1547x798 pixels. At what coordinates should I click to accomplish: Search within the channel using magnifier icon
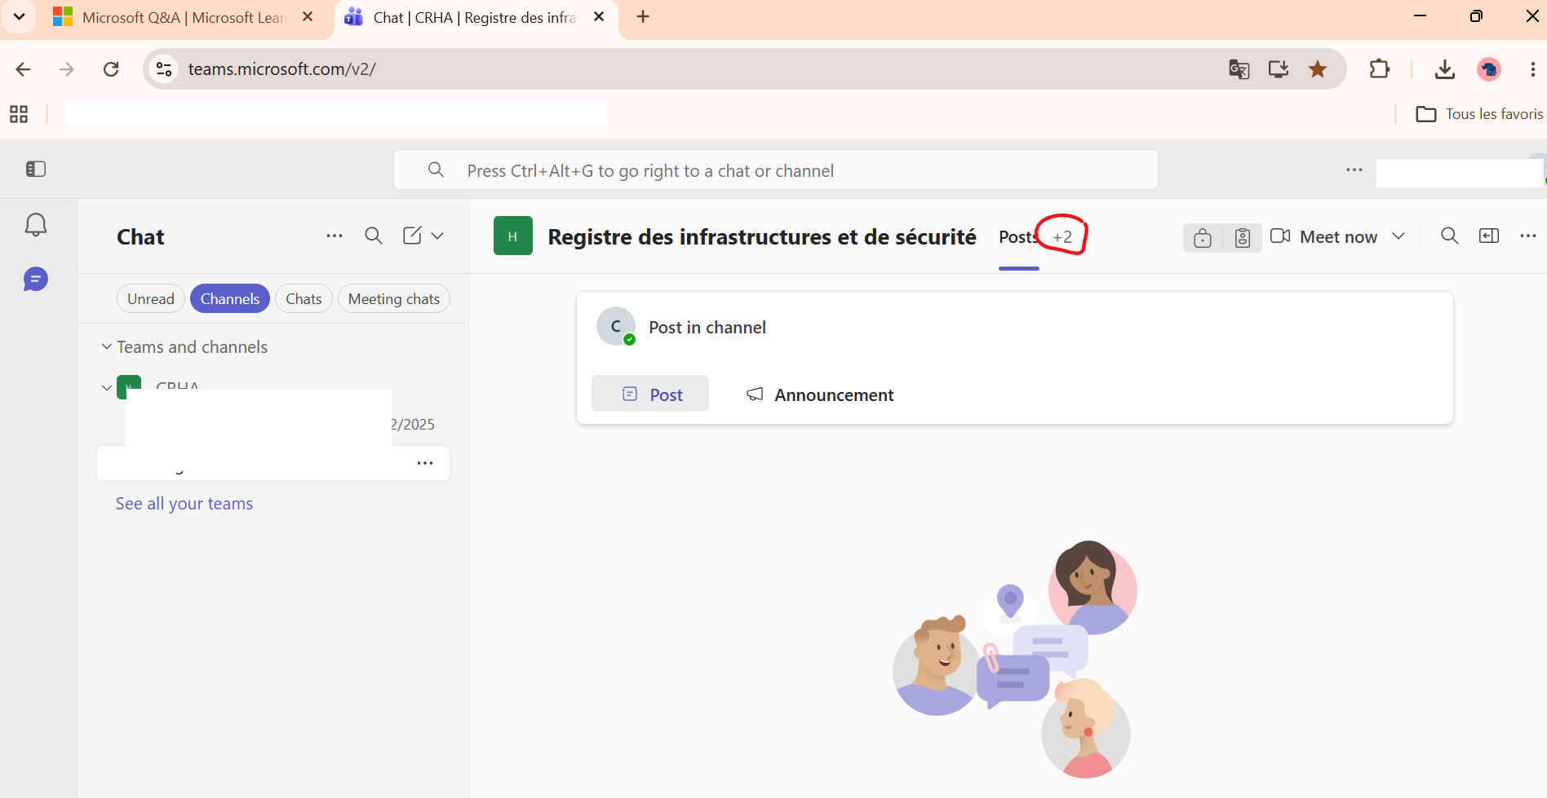coord(1450,236)
